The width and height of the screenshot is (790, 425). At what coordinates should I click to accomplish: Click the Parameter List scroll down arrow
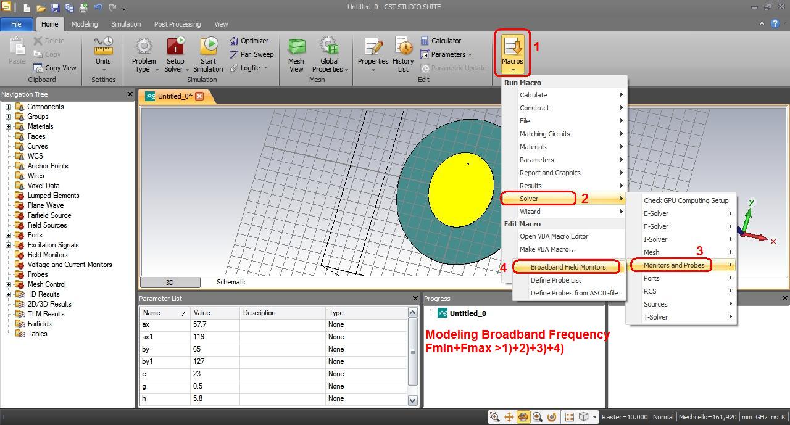[x=413, y=400]
